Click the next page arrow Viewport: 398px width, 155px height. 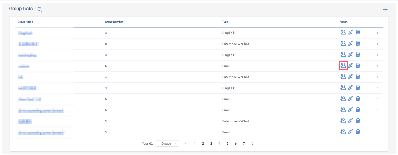click(253, 143)
